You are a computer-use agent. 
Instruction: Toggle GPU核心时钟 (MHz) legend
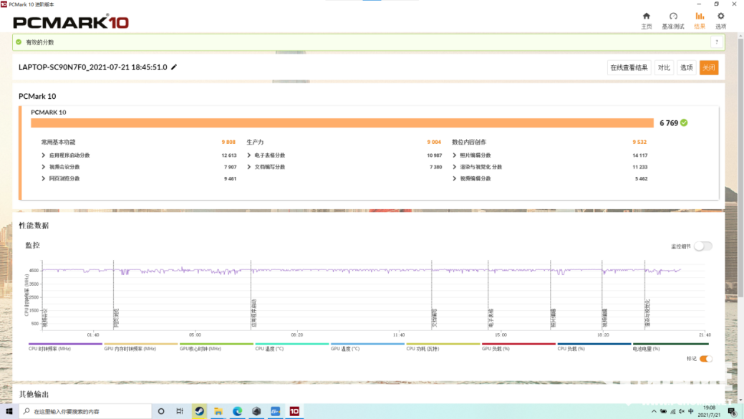coord(216,347)
